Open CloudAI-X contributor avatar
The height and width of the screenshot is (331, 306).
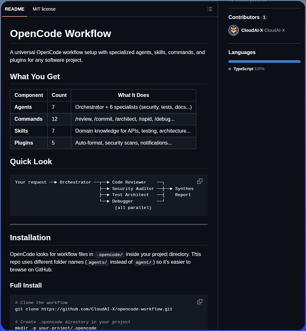pos(234,30)
